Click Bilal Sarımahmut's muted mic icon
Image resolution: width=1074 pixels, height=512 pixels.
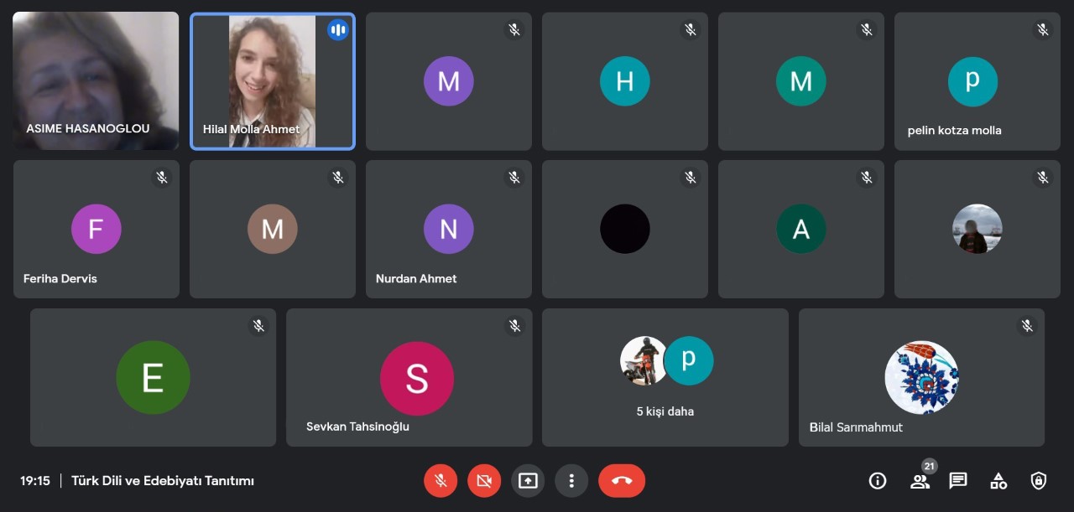point(1027,326)
